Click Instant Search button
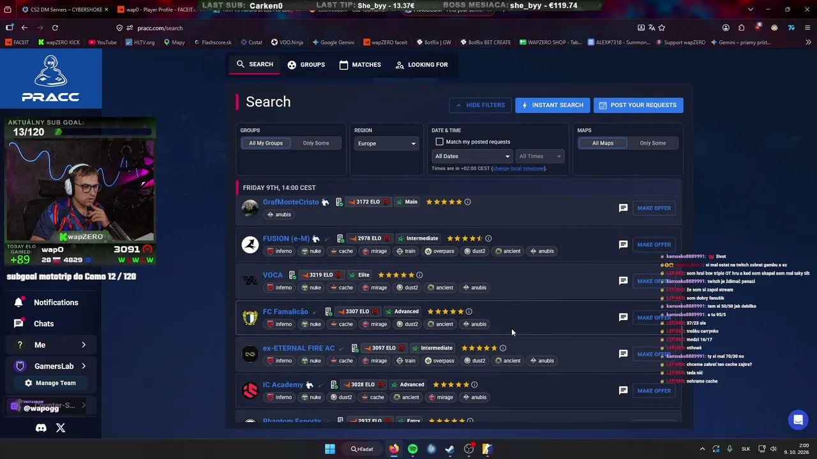The height and width of the screenshot is (459, 817). pos(552,105)
